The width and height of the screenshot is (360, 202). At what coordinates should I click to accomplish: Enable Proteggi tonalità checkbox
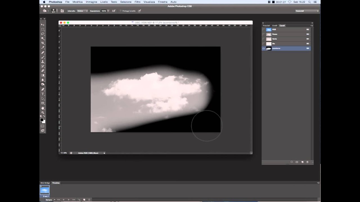tap(121, 11)
